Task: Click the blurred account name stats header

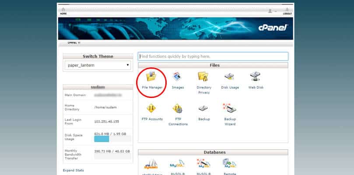Action: point(98,87)
